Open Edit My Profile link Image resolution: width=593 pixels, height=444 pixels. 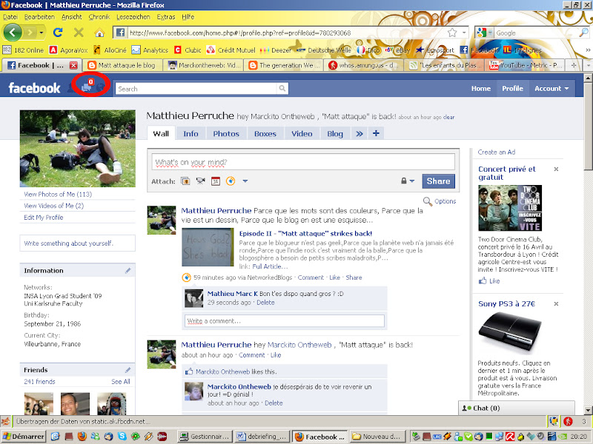(x=44, y=217)
